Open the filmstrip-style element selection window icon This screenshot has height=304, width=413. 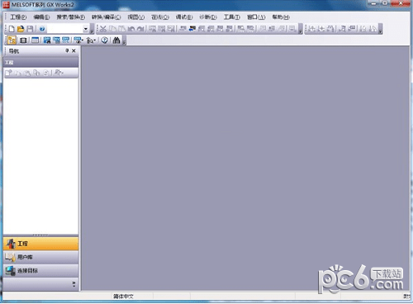23,40
